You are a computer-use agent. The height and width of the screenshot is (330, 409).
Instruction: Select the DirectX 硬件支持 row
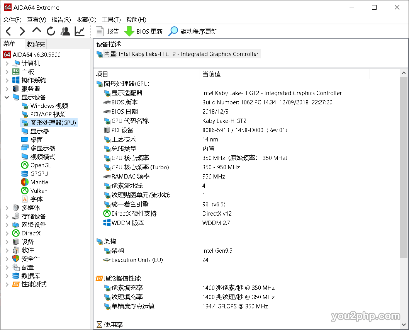pos(167,214)
